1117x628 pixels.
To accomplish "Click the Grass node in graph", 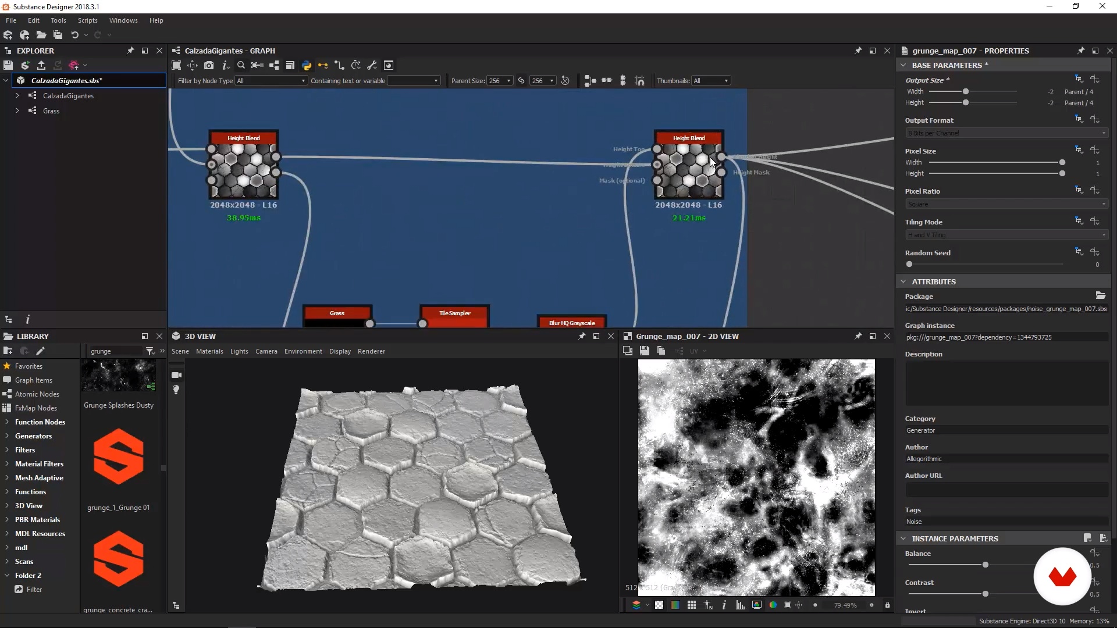I will (337, 316).
